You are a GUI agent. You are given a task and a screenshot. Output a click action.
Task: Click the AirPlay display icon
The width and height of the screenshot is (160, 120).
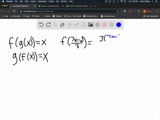coord(110,1)
